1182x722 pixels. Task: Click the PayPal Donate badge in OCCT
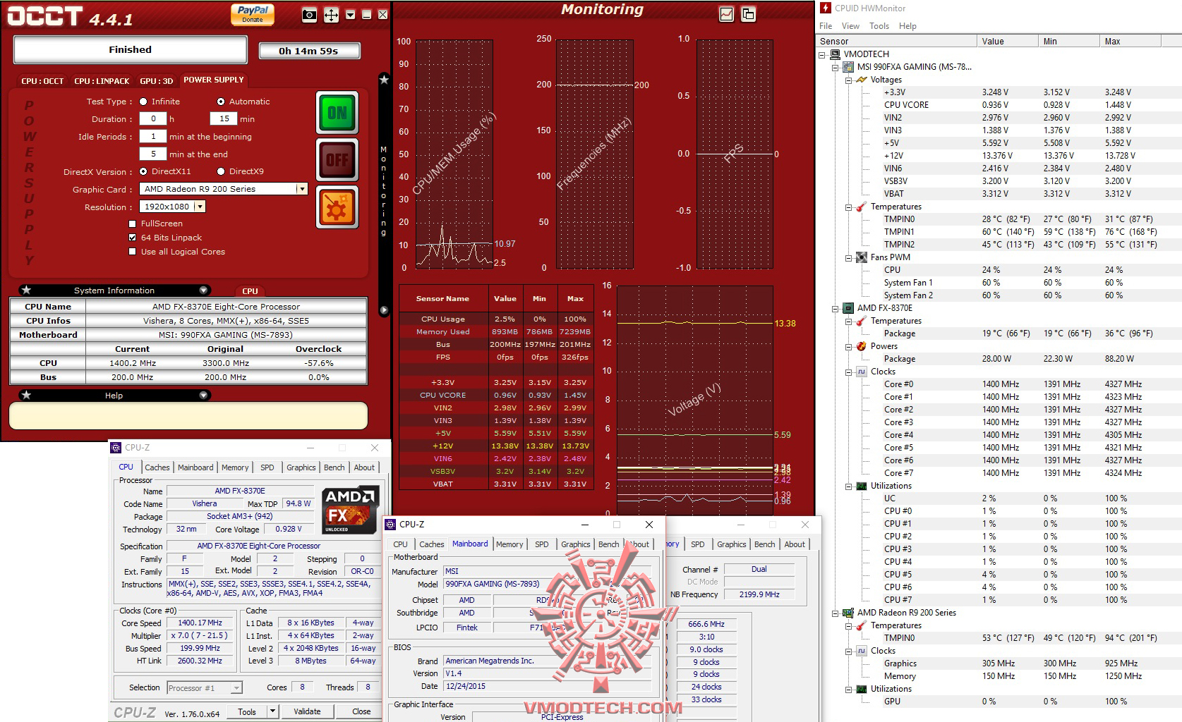tap(253, 14)
